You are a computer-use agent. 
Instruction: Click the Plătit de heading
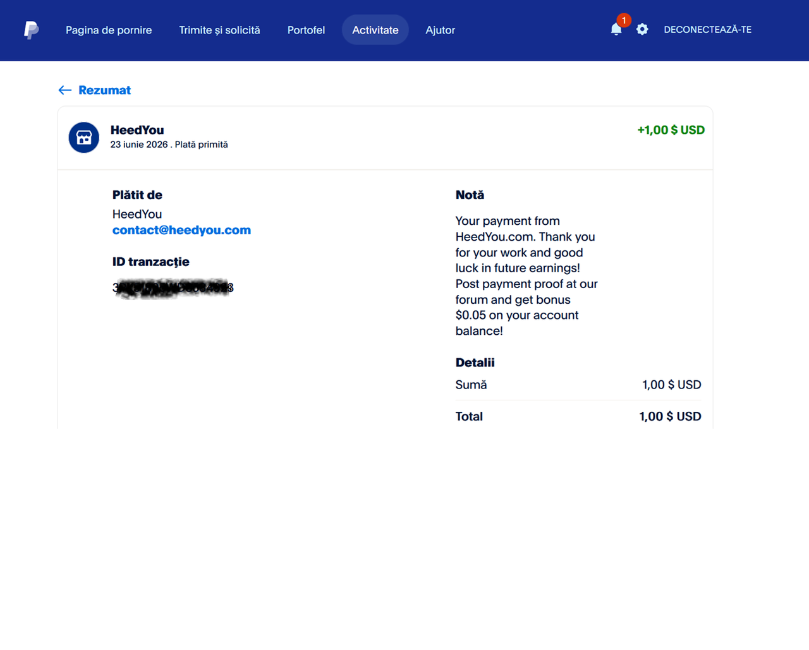tap(137, 195)
